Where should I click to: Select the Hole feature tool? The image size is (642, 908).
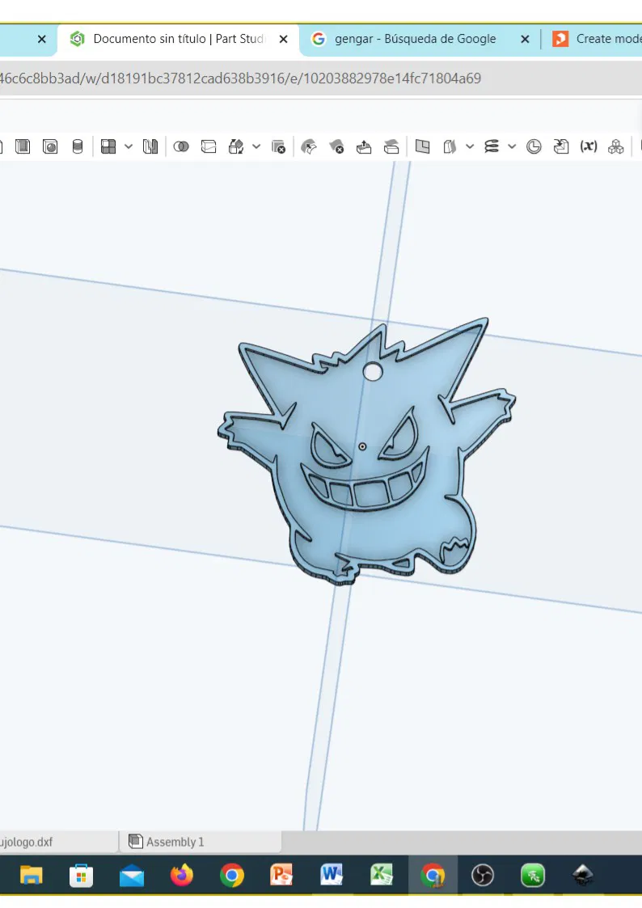50,146
